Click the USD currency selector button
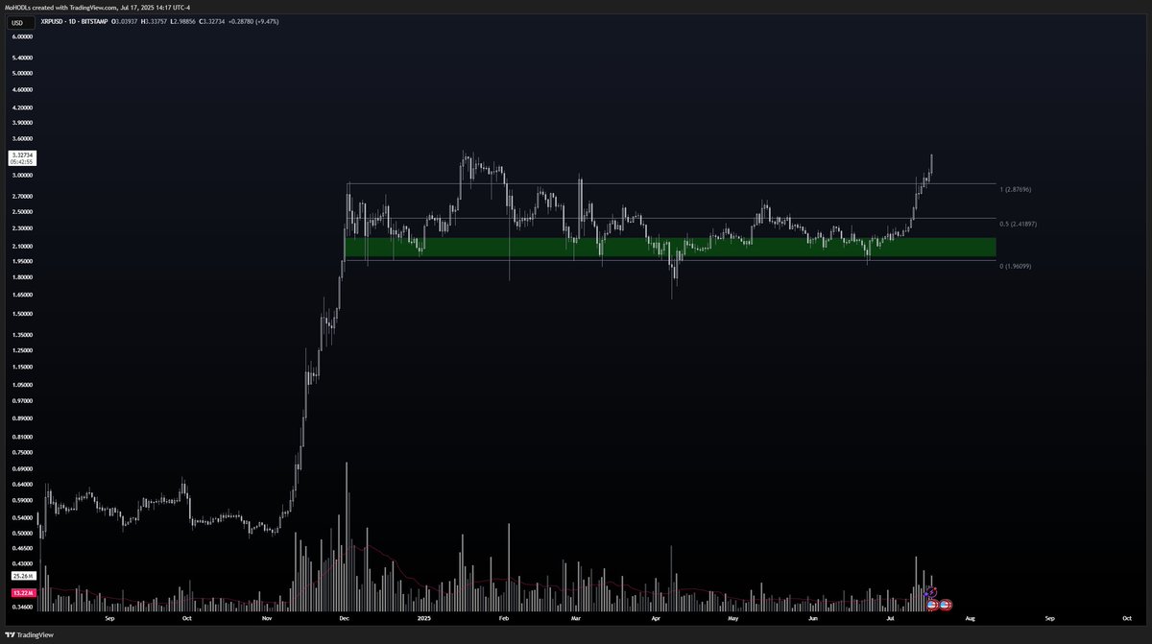This screenshot has height=644, width=1152. (21, 20)
